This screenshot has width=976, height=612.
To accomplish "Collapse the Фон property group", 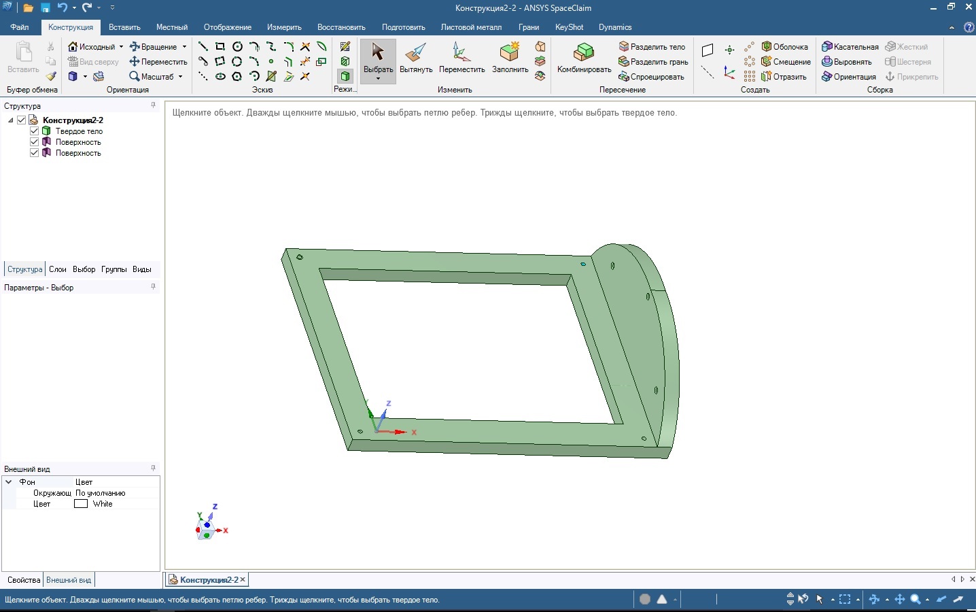I will point(9,482).
